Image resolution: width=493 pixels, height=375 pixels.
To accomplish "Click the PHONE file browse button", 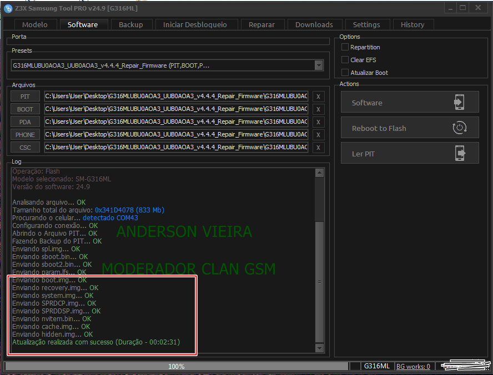I will 25,134.
